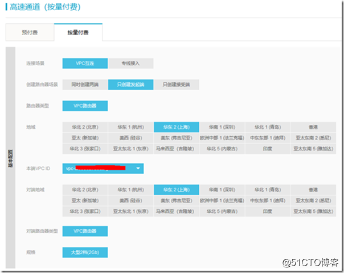Pick 亚太东南 2 (悉尼) in 地域 section
This screenshot has height=273, width=344.
(x=313, y=138)
